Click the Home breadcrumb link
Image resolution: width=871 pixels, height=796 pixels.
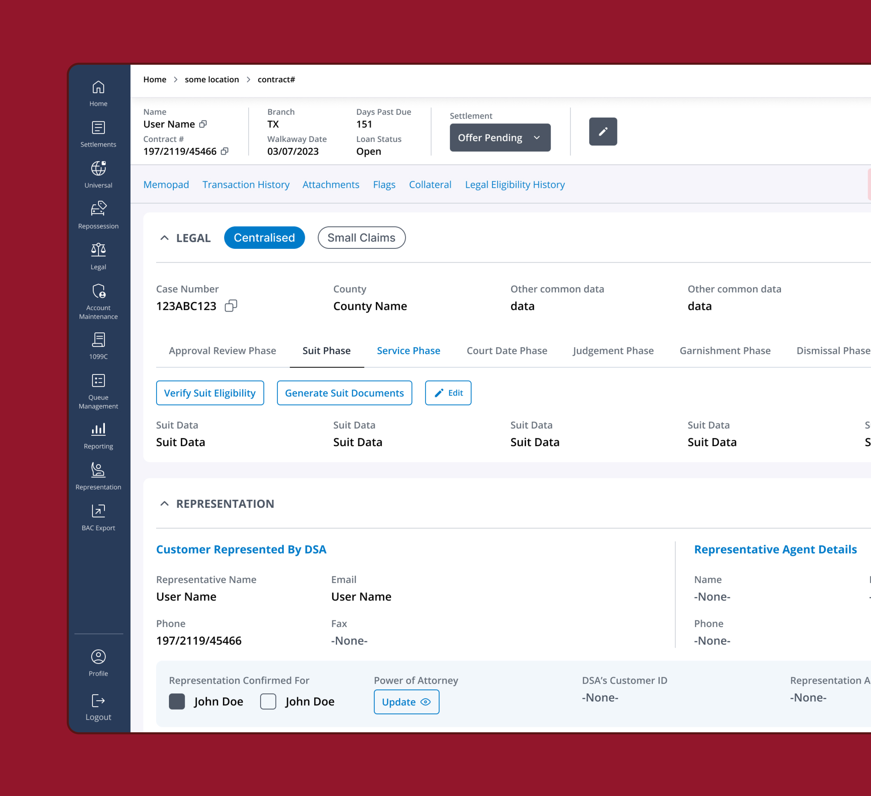(x=155, y=80)
